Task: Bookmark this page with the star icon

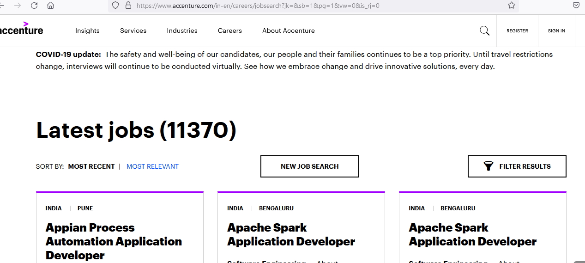Action: coord(511,6)
